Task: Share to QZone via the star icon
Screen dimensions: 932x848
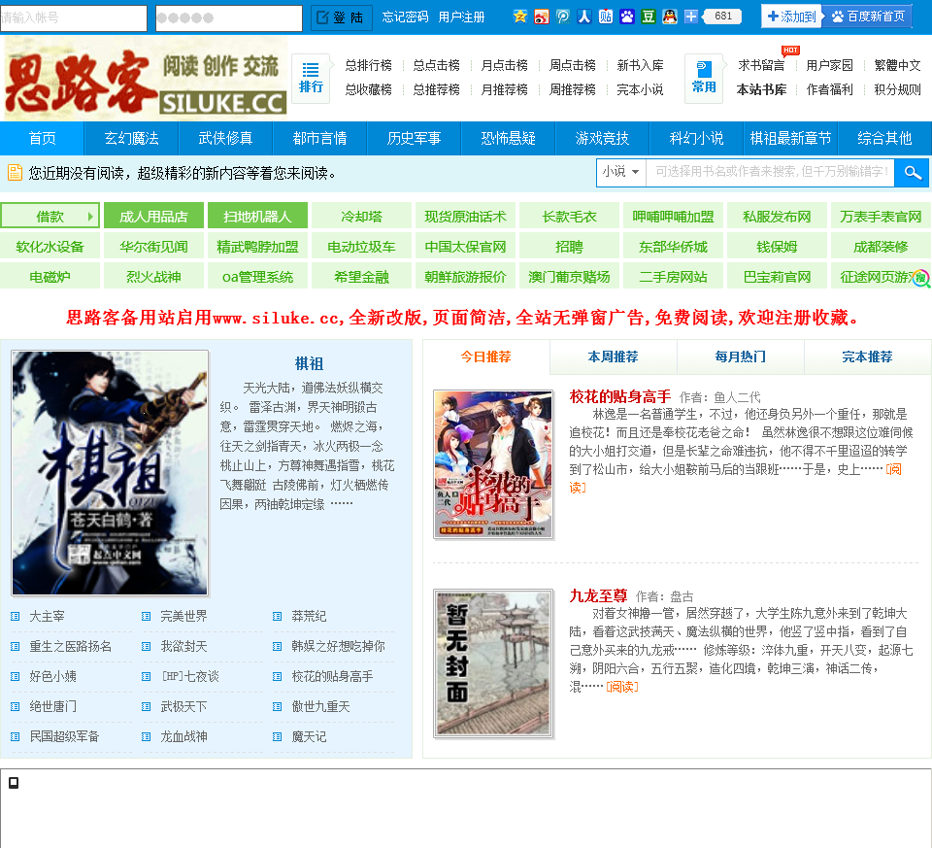Action: (x=520, y=17)
